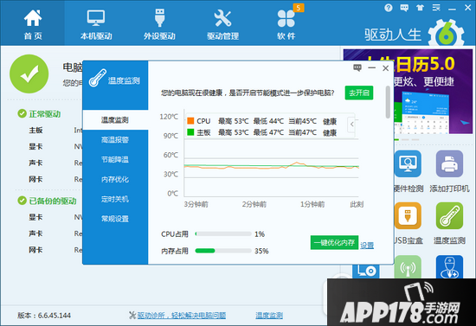Click the help question mark icon
Viewport: 476px width, 326px height.
click(x=389, y=8)
